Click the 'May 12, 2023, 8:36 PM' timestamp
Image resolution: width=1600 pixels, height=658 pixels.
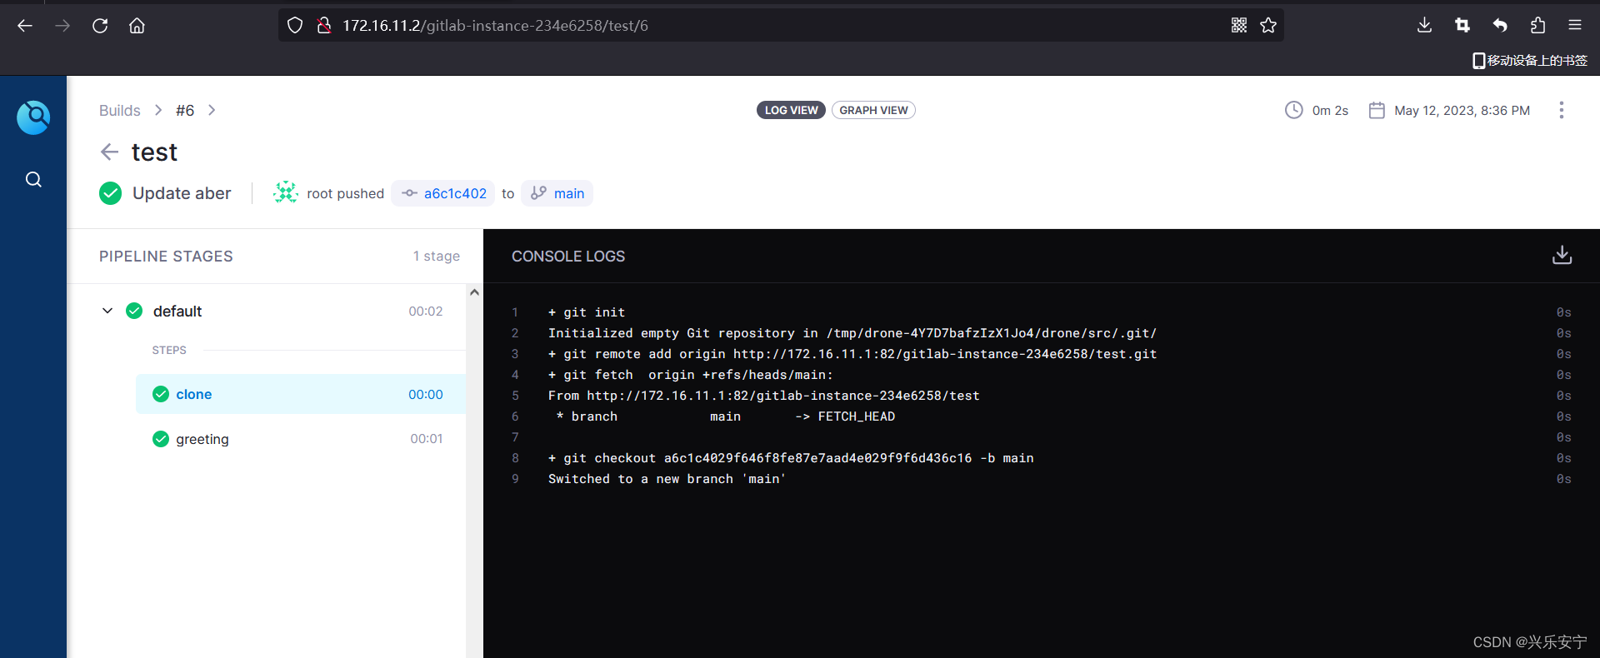tap(1462, 110)
